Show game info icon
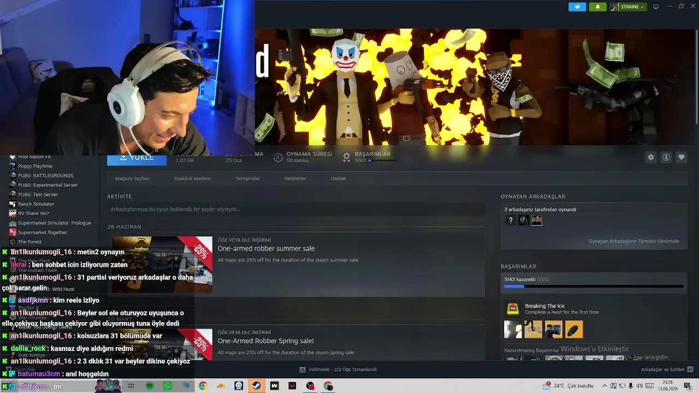This screenshot has height=393, width=699. click(x=666, y=157)
